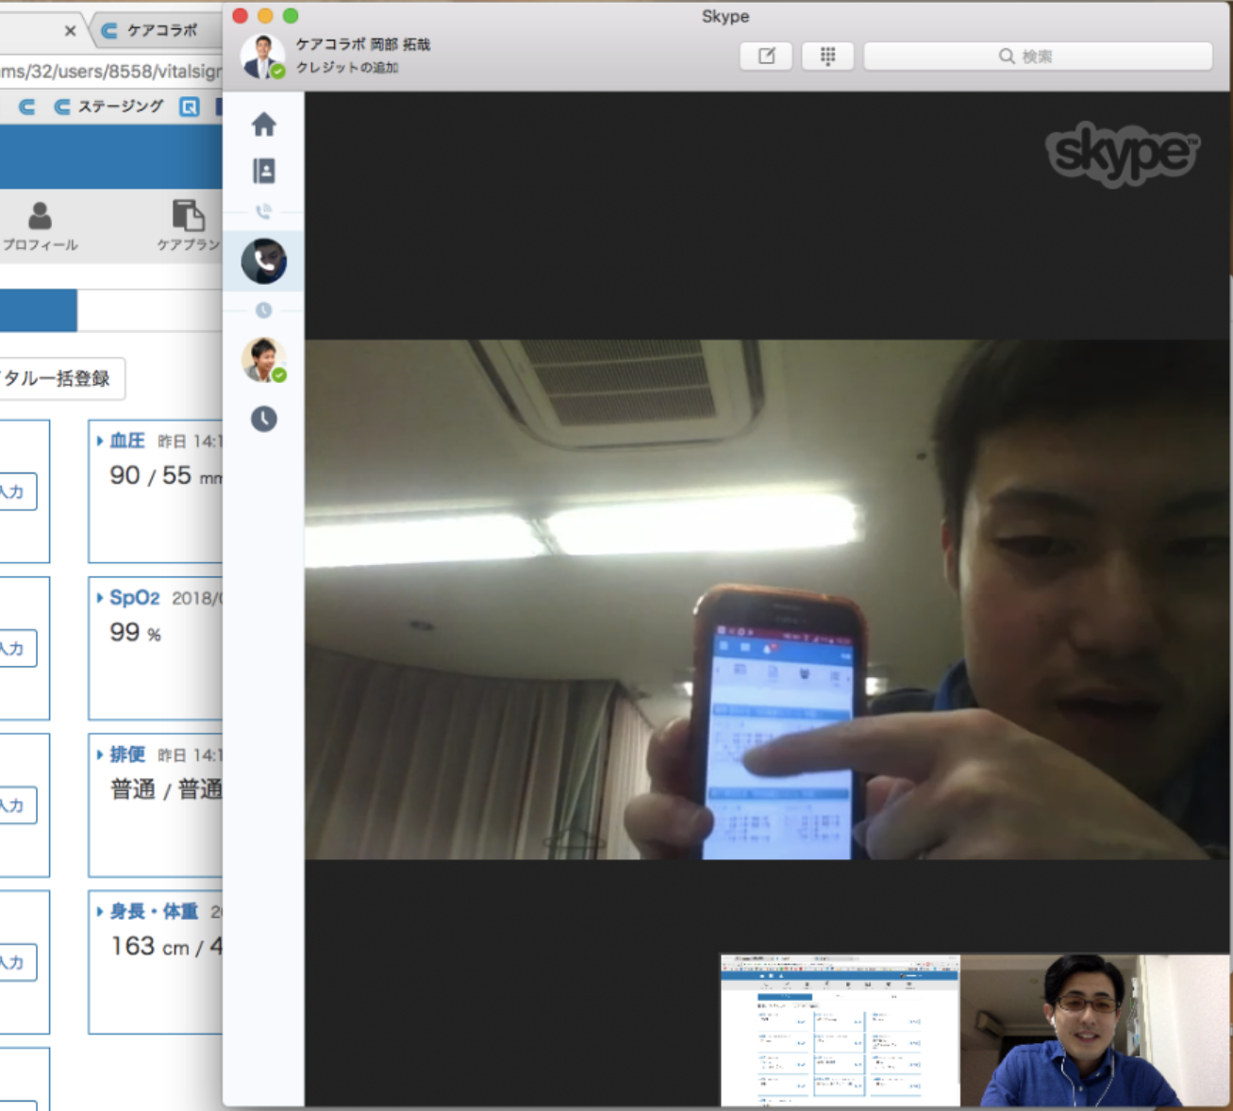The height and width of the screenshot is (1111, 1233).
Task: Open the Skype dial pad
Action: pos(827,57)
